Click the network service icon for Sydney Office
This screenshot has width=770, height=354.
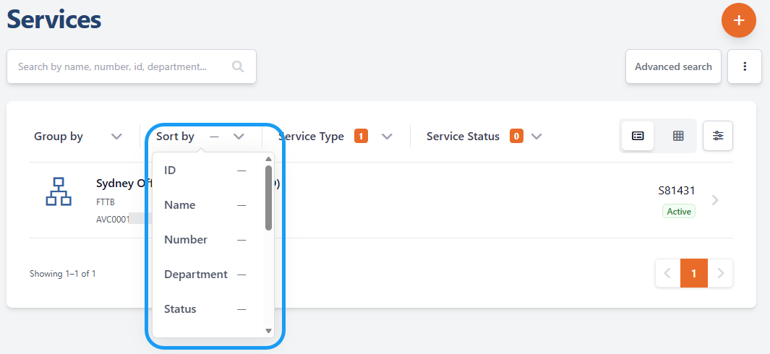point(59,191)
